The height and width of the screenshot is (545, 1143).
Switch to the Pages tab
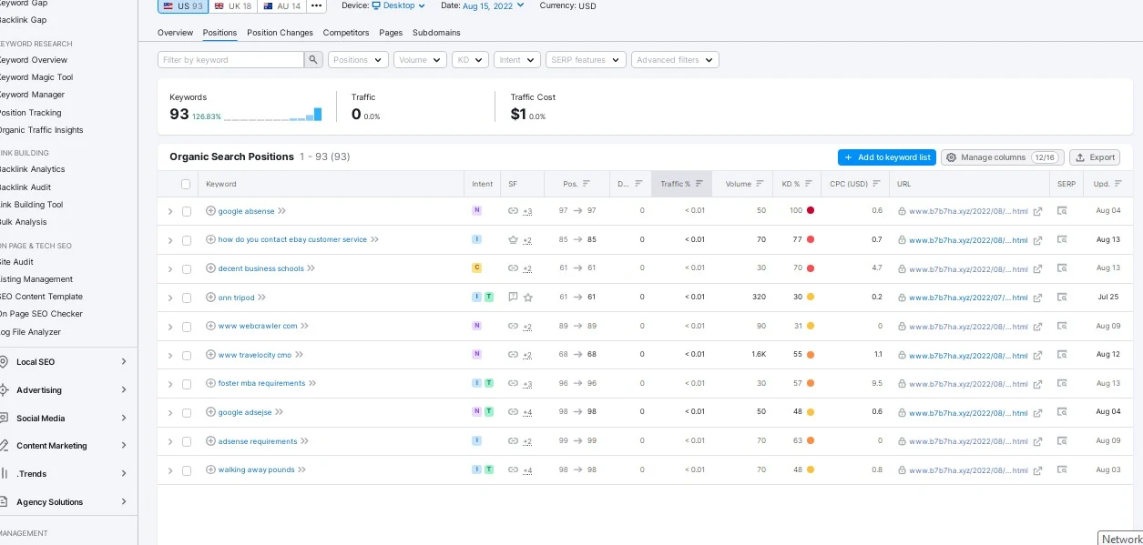(391, 33)
